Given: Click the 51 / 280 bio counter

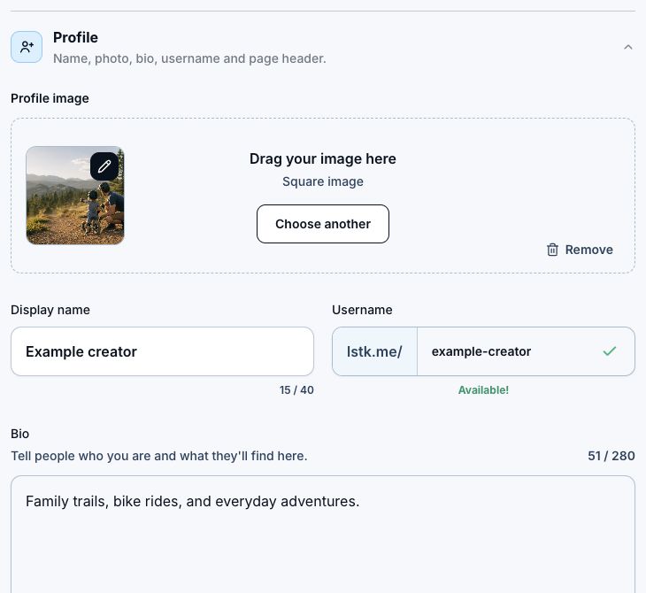Looking at the screenshot, I should 611,456.
